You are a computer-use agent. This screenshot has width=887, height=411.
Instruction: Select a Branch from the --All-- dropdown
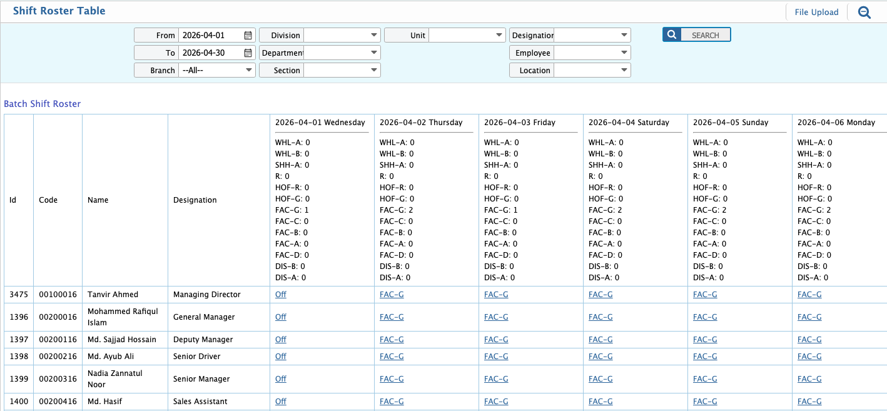pos(216,71)
